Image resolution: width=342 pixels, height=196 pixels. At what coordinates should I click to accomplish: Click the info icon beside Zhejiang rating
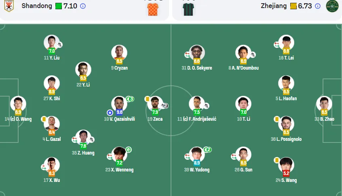click(318, 6)
